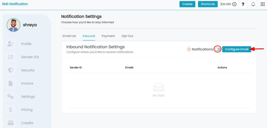This screenshot has width=267, height=128.
Task: Click the orange info icon beside Notifications
Action: click(189, 49)
